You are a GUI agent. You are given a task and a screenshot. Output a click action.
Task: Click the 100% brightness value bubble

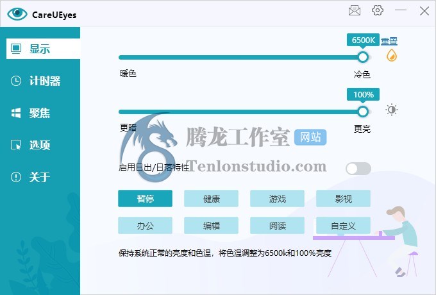(x=363, y=94)
